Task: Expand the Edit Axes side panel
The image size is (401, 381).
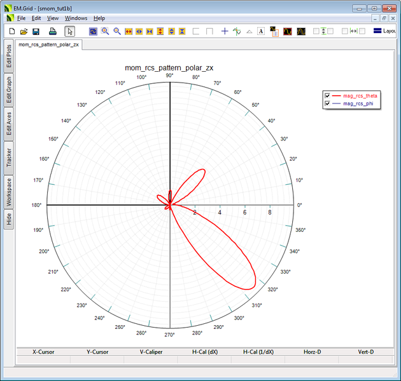Action: click(x=9, y=123)
